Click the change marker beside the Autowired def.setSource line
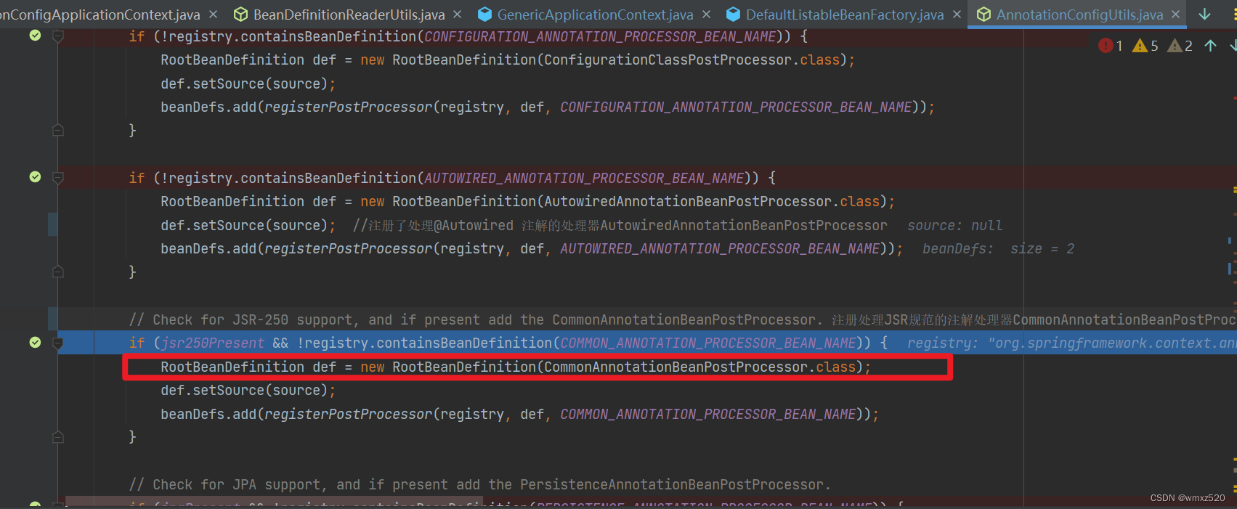 point(52,224)
